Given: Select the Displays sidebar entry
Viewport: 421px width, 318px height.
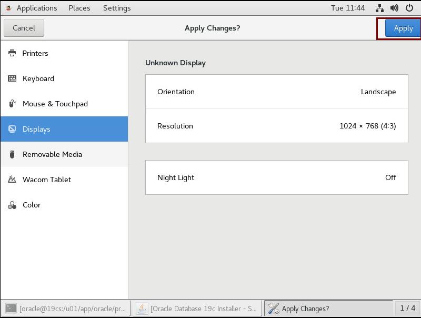Looking at the screenshot, I should 64,129.
